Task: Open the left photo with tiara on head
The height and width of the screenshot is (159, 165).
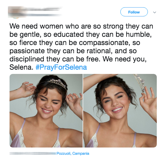Action: tap(46, 111)
